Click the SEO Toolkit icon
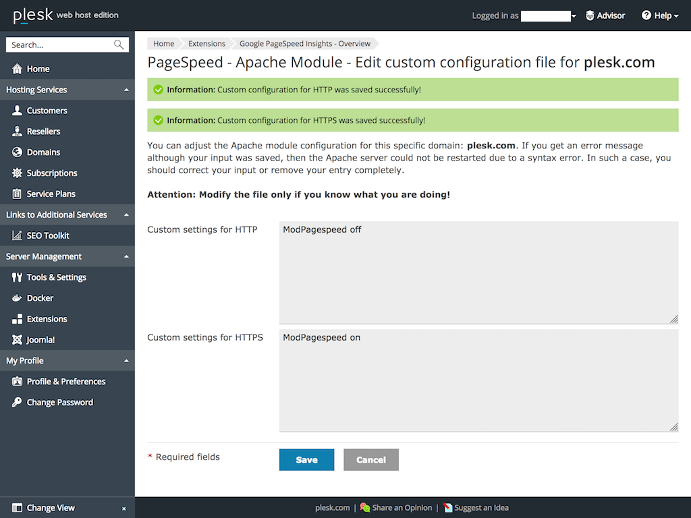Screen dimensions: 691x518 coord(18,235)
